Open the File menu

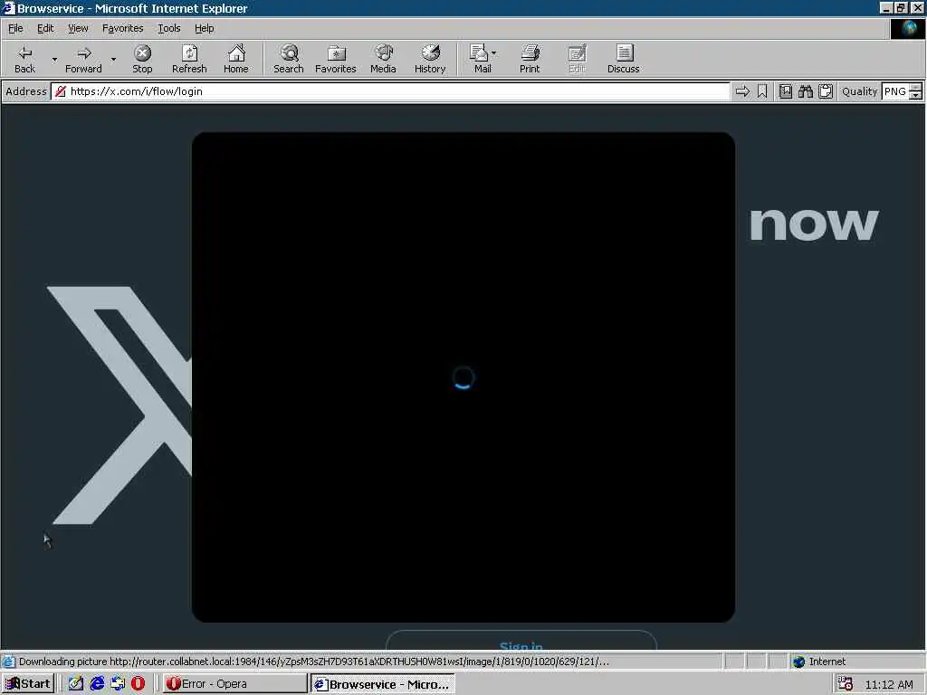(x=15, y=28)
